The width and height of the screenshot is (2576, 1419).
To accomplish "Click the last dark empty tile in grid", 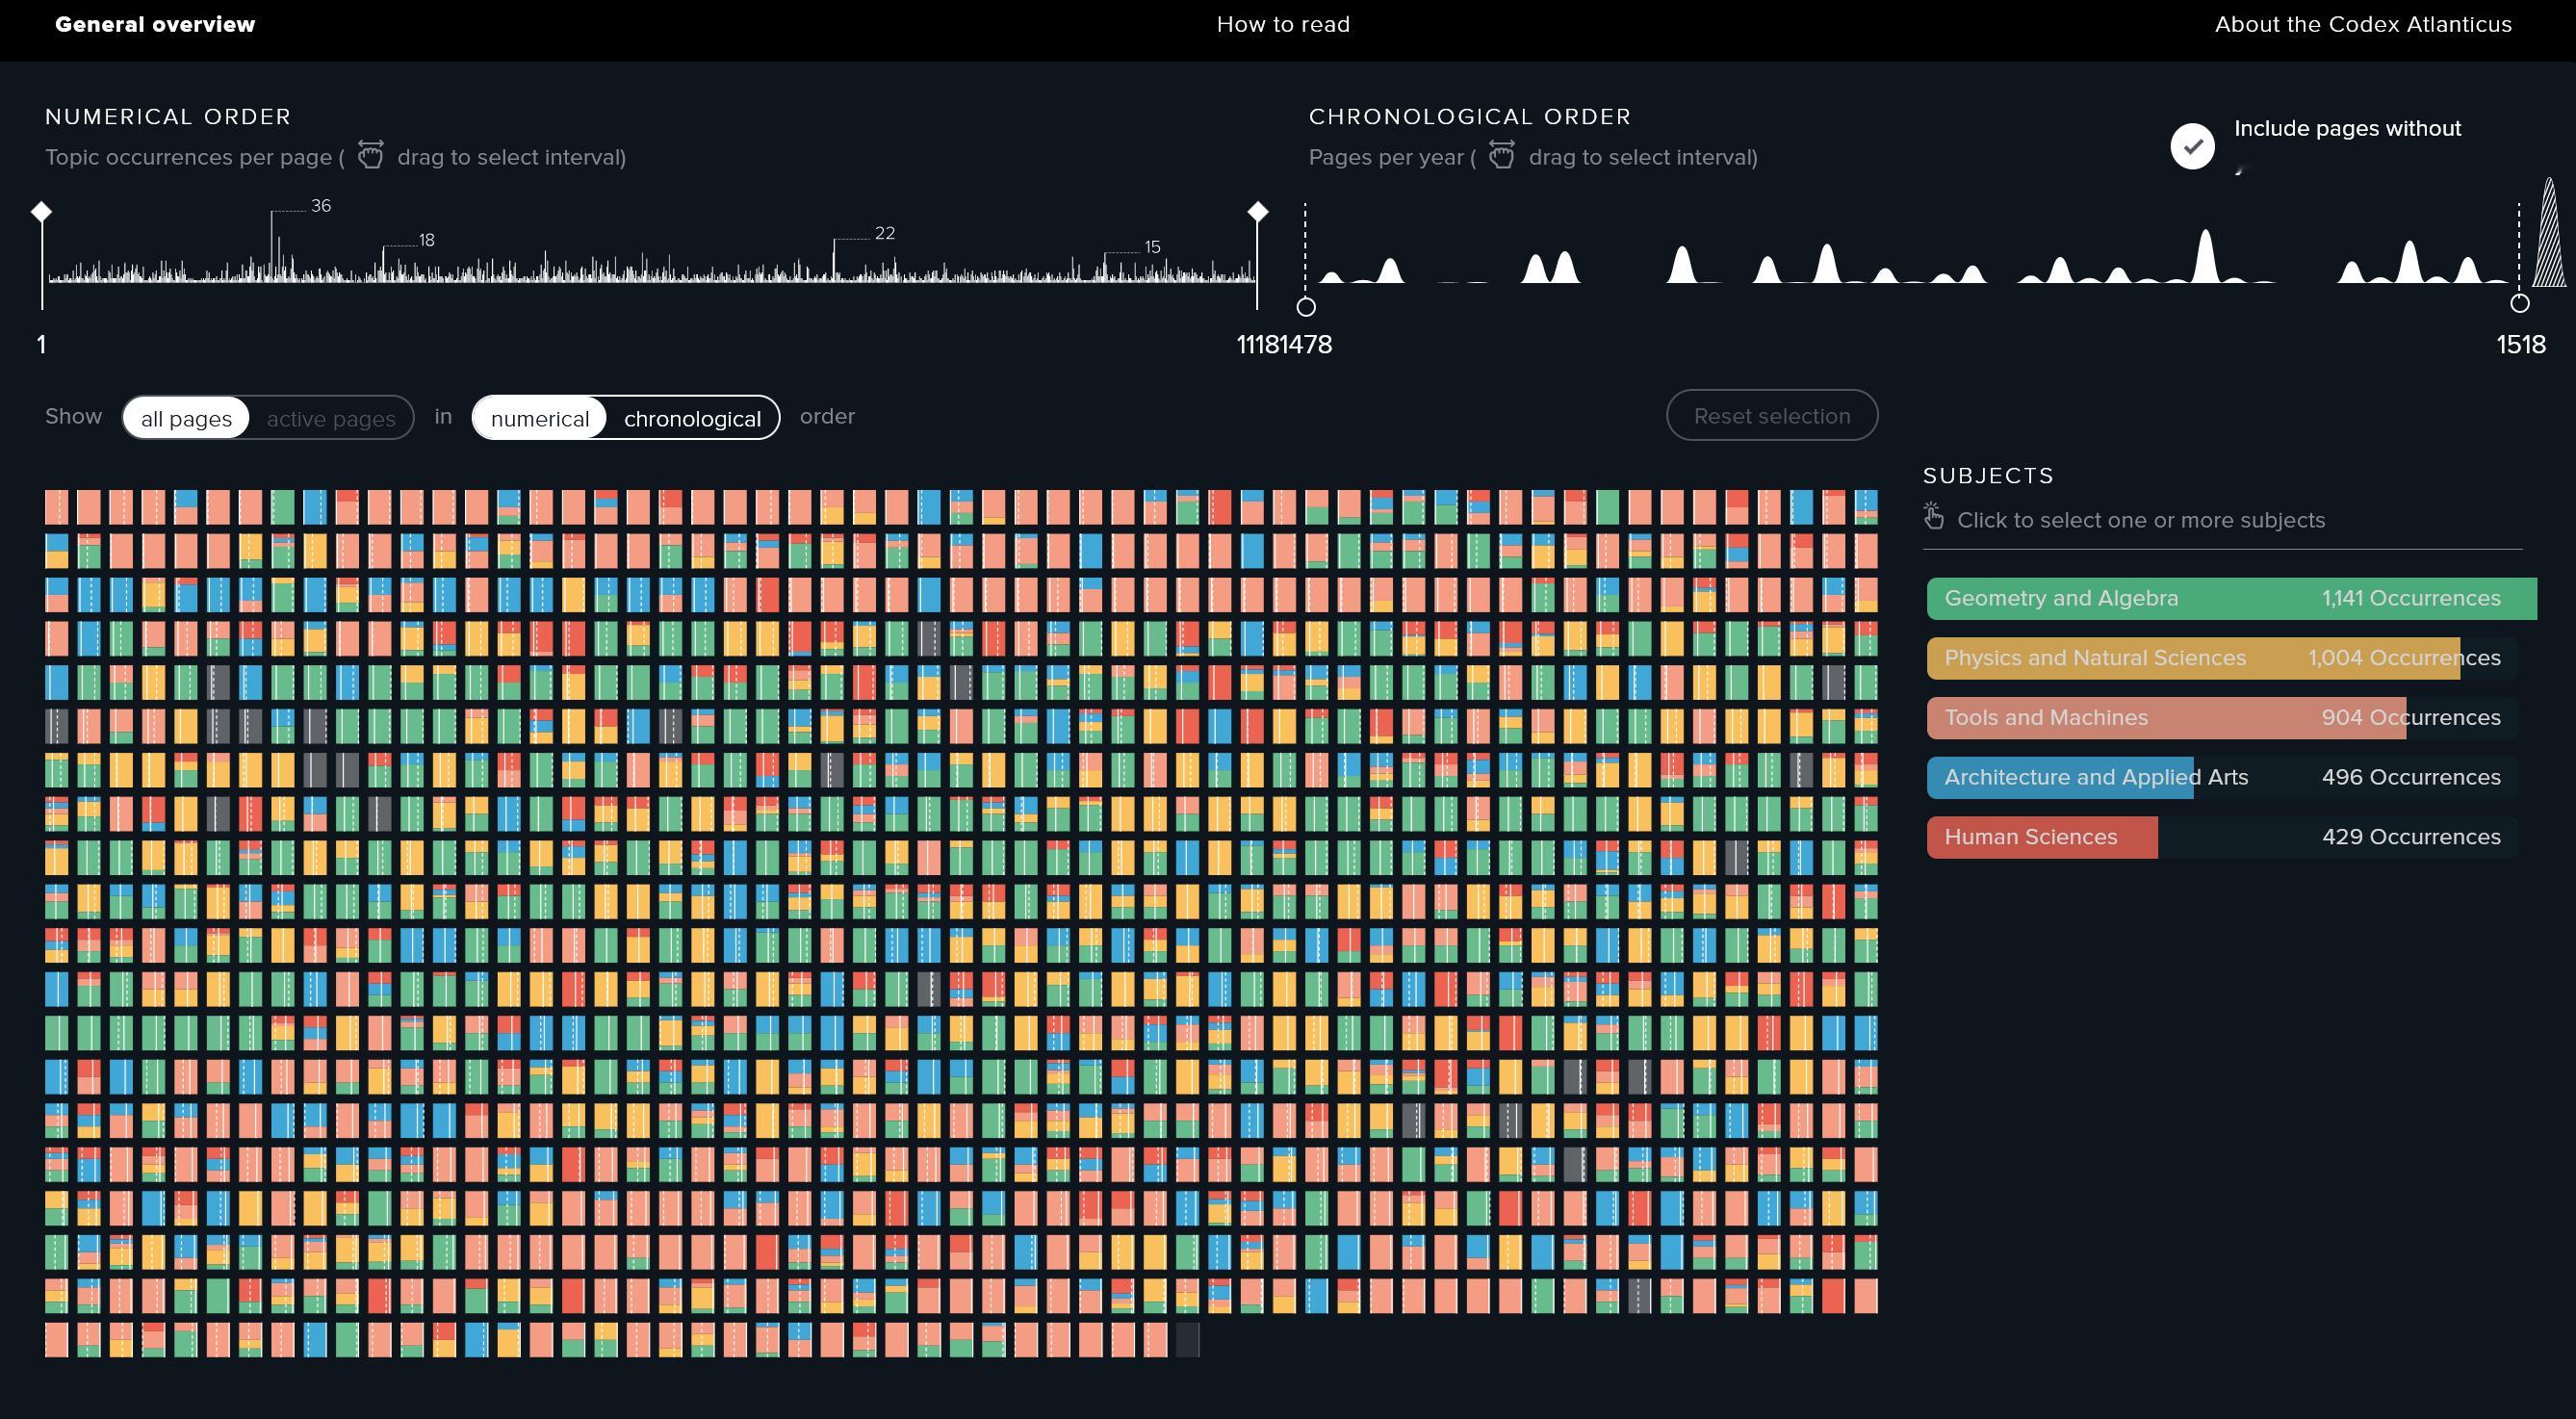I will click(x=1187, y=1340).
